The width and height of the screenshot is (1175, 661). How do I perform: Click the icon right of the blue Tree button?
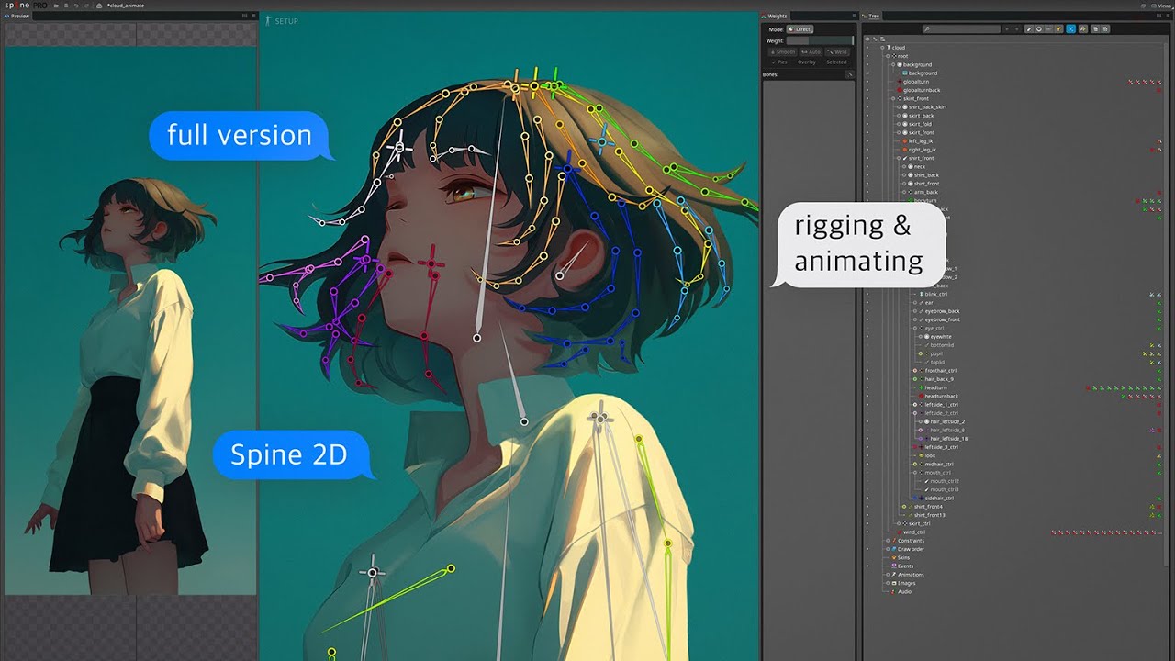(1083, 28)
